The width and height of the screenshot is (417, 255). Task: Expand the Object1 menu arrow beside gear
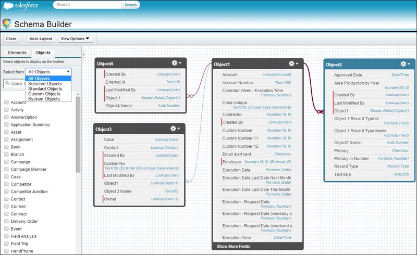tap(297, 63)
